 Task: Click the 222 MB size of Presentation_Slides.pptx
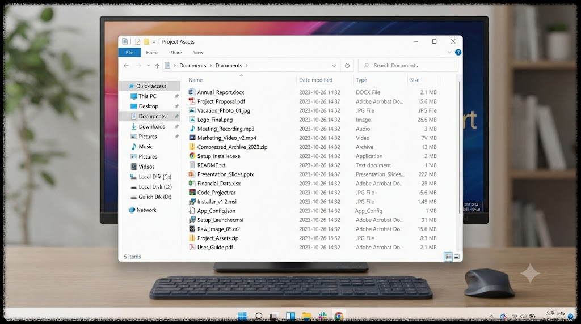pyautogui.click(x=428, y=174)
